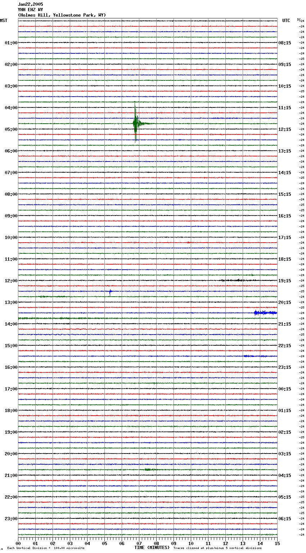Click minute mark 15 on bottom axis
Screen dimensions: 306x553
point(277,543)
